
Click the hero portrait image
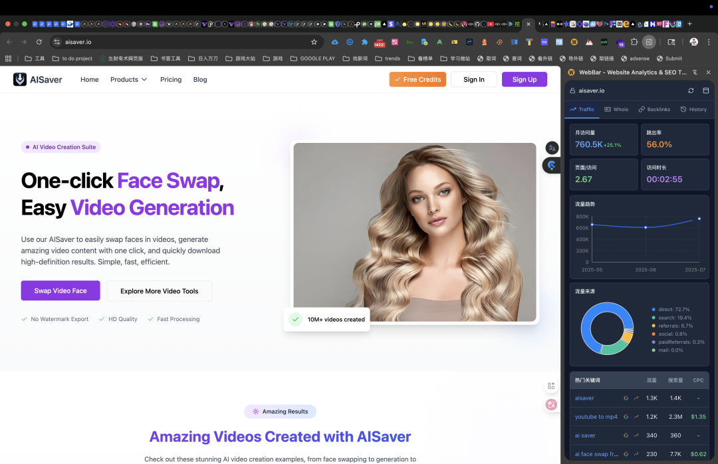[414, 232]
